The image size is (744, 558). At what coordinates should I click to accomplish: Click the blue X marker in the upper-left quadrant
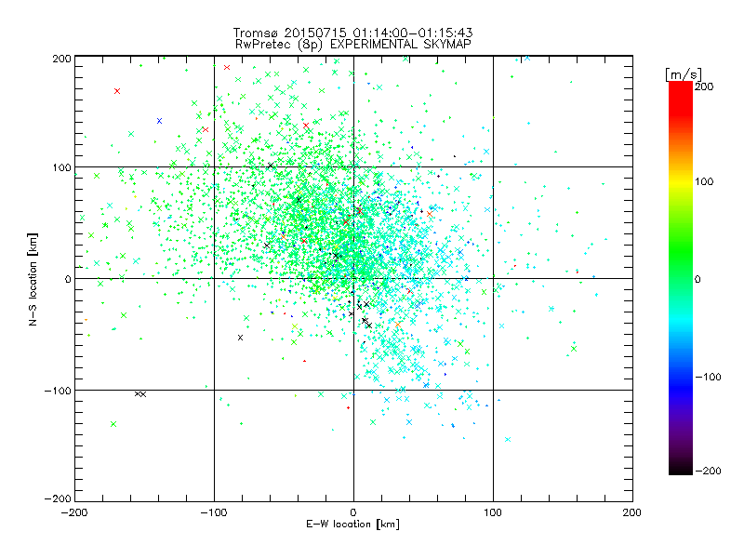[159, 121]
